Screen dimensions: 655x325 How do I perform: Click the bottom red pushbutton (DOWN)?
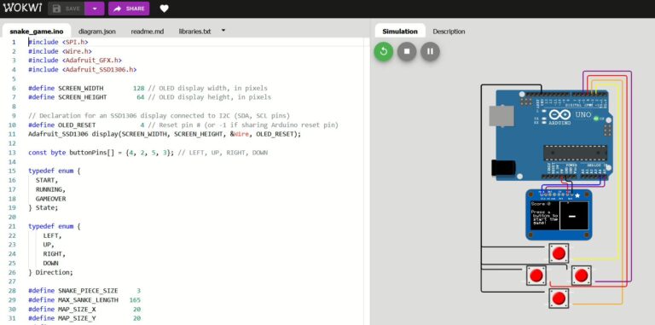(x=559, y=298)
